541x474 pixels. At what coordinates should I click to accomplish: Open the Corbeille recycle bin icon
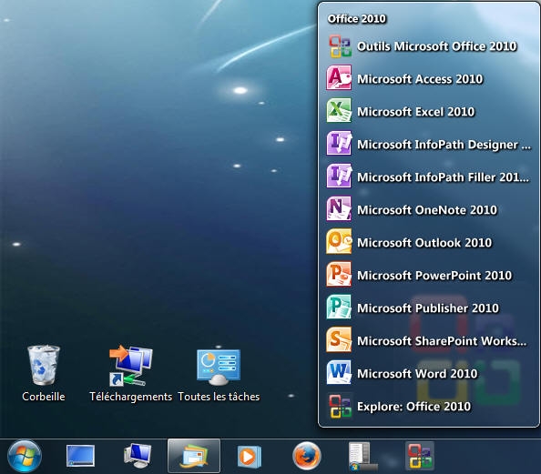[44, 373]
